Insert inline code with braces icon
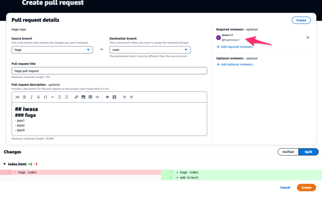 click(45, 97)
